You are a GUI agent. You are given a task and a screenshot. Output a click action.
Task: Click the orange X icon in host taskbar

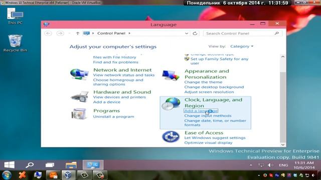22,175
